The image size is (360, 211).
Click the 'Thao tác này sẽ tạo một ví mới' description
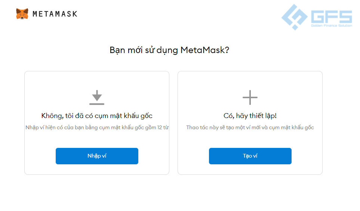250,127
